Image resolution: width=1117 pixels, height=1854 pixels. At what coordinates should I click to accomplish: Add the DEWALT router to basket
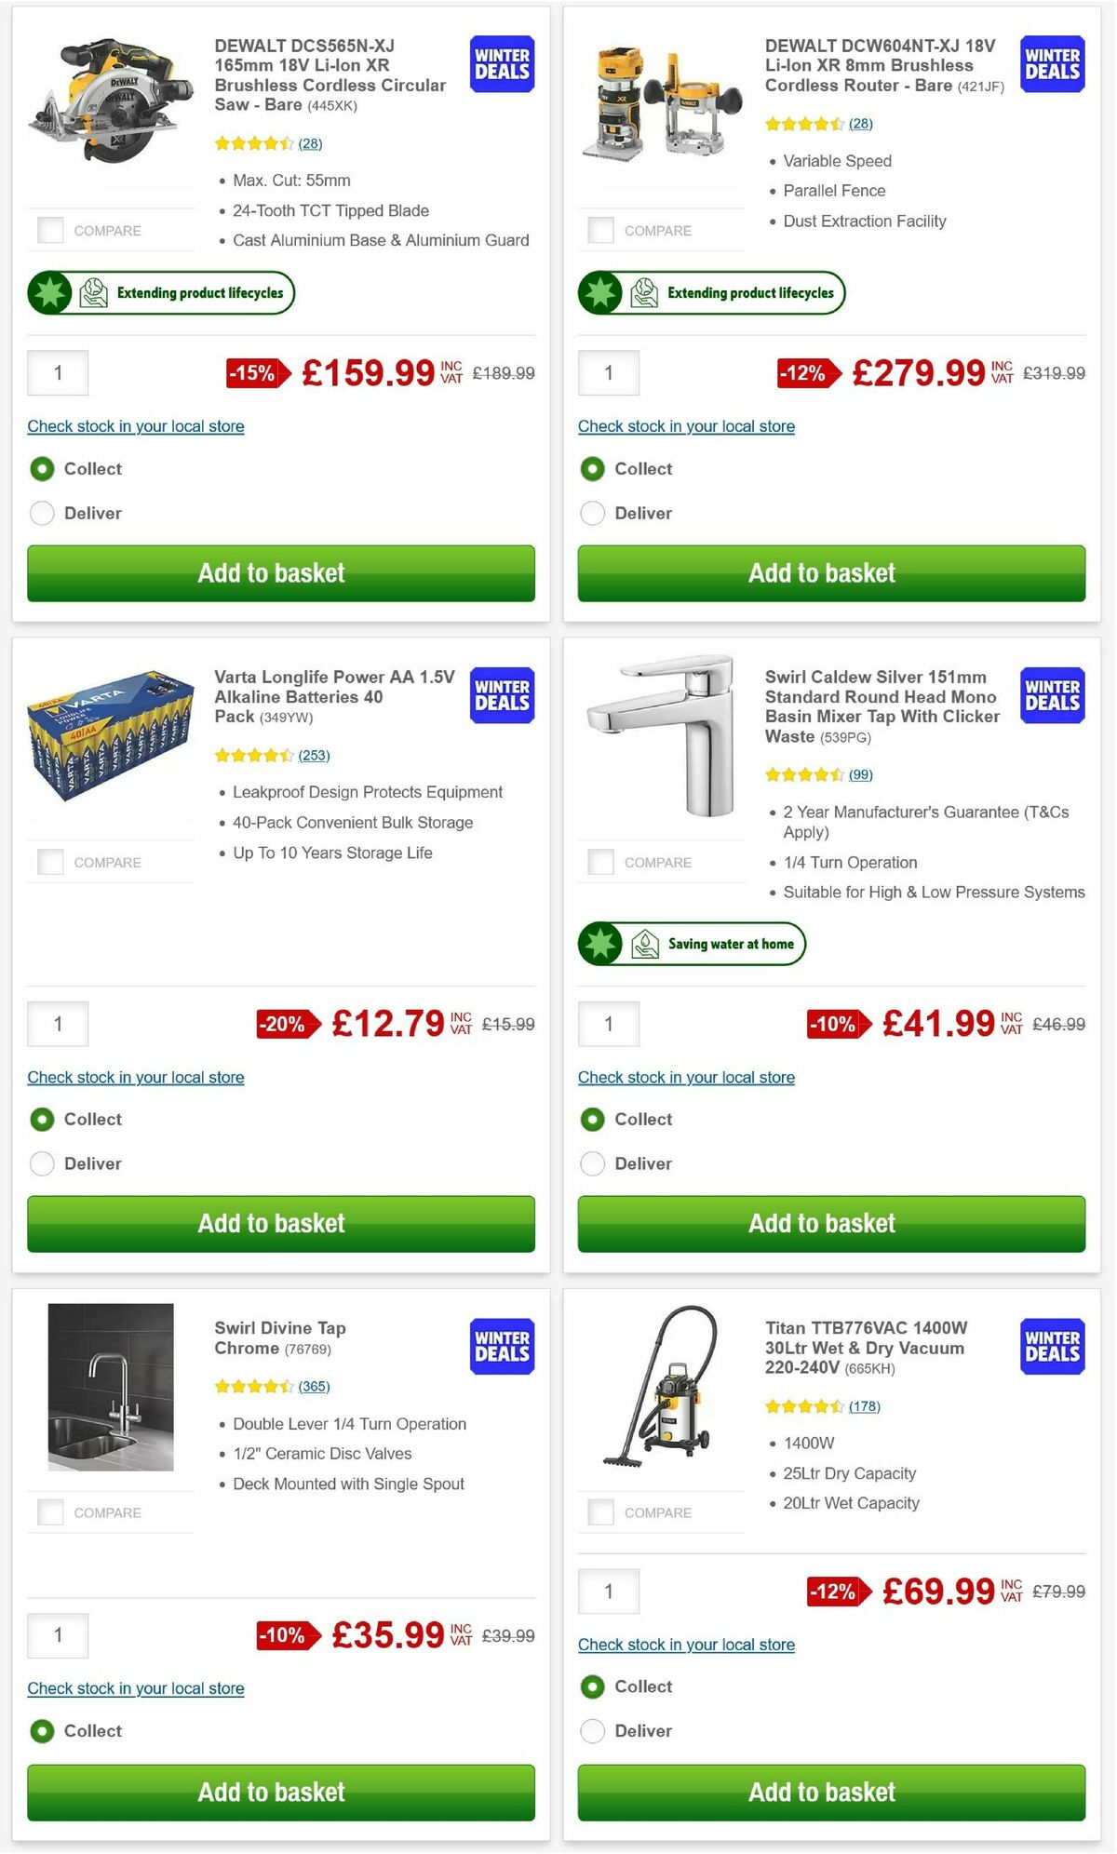coord(825,573)
